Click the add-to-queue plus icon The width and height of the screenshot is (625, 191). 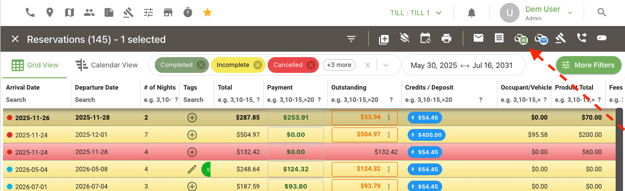(384, 39)
